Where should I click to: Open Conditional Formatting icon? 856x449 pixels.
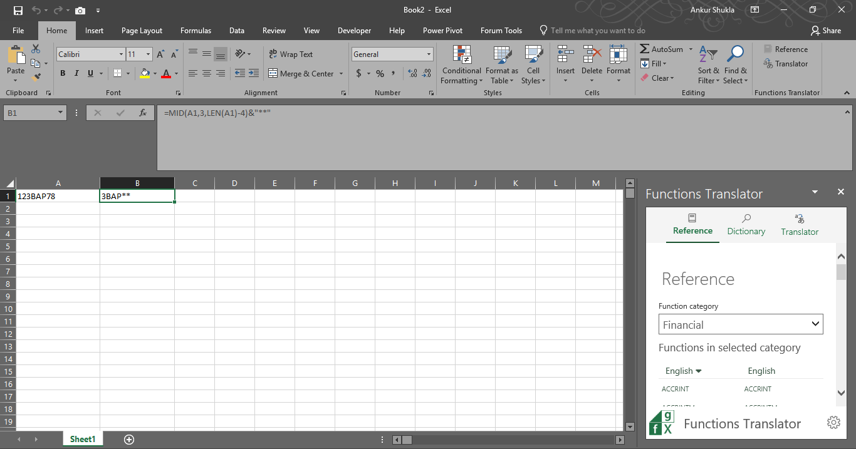461,56
